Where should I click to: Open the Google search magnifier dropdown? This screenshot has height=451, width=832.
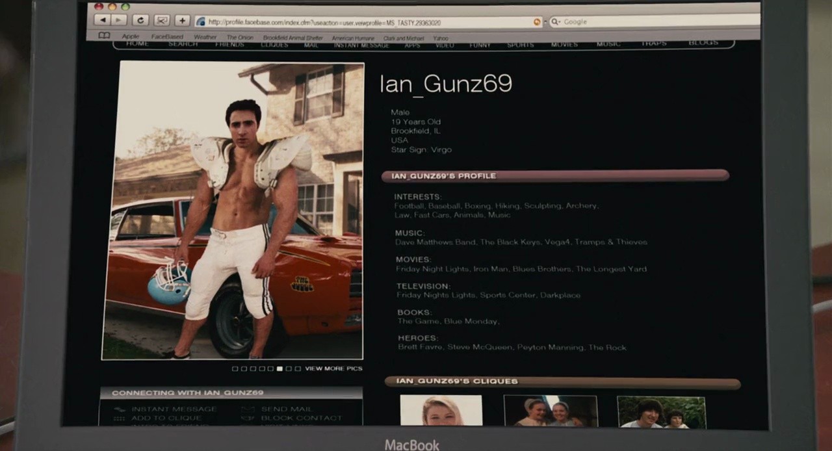555,21
